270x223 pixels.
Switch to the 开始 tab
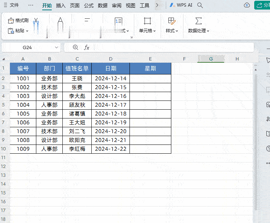(47, 6)
